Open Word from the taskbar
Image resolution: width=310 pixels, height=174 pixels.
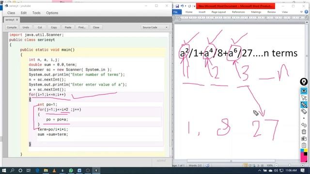(79, 171)
